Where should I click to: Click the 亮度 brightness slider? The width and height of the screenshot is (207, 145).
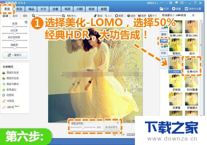click(15, 27)
